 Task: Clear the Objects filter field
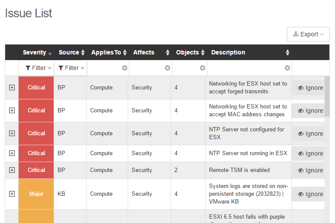tap(203, 68)
